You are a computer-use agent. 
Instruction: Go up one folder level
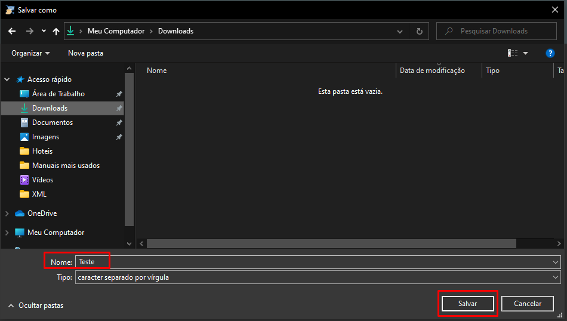pyautogui.click(x=56, y=31)
